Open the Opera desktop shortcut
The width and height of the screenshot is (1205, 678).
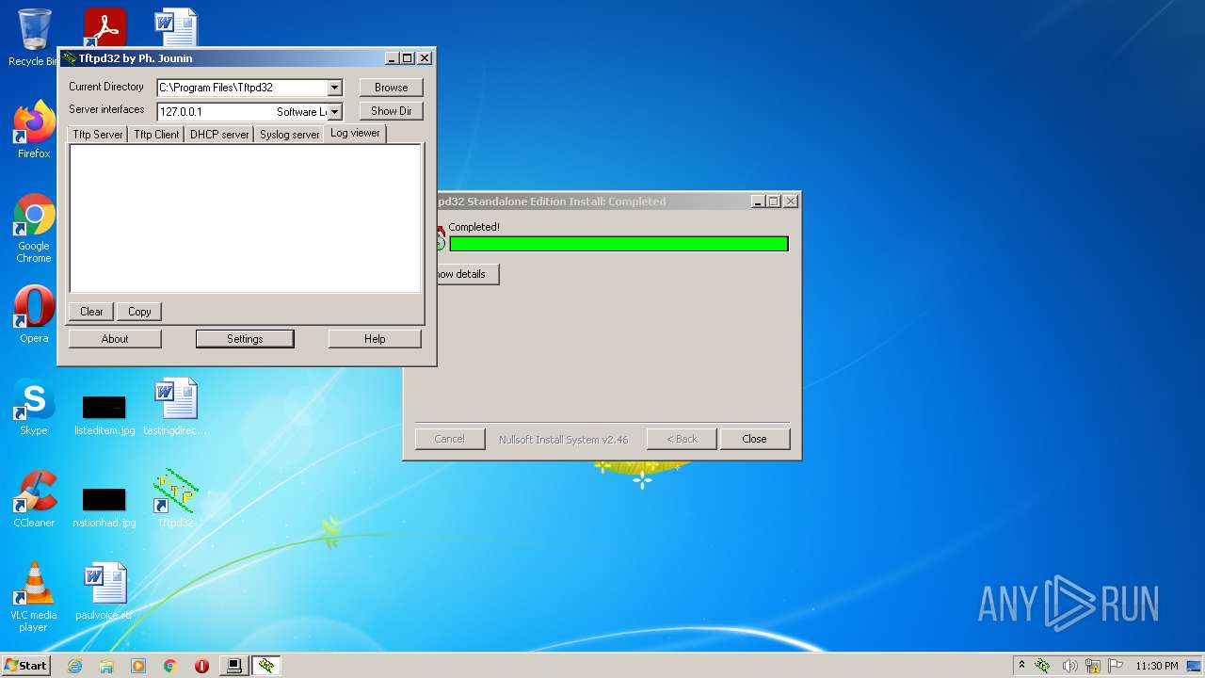pos(34,315)
